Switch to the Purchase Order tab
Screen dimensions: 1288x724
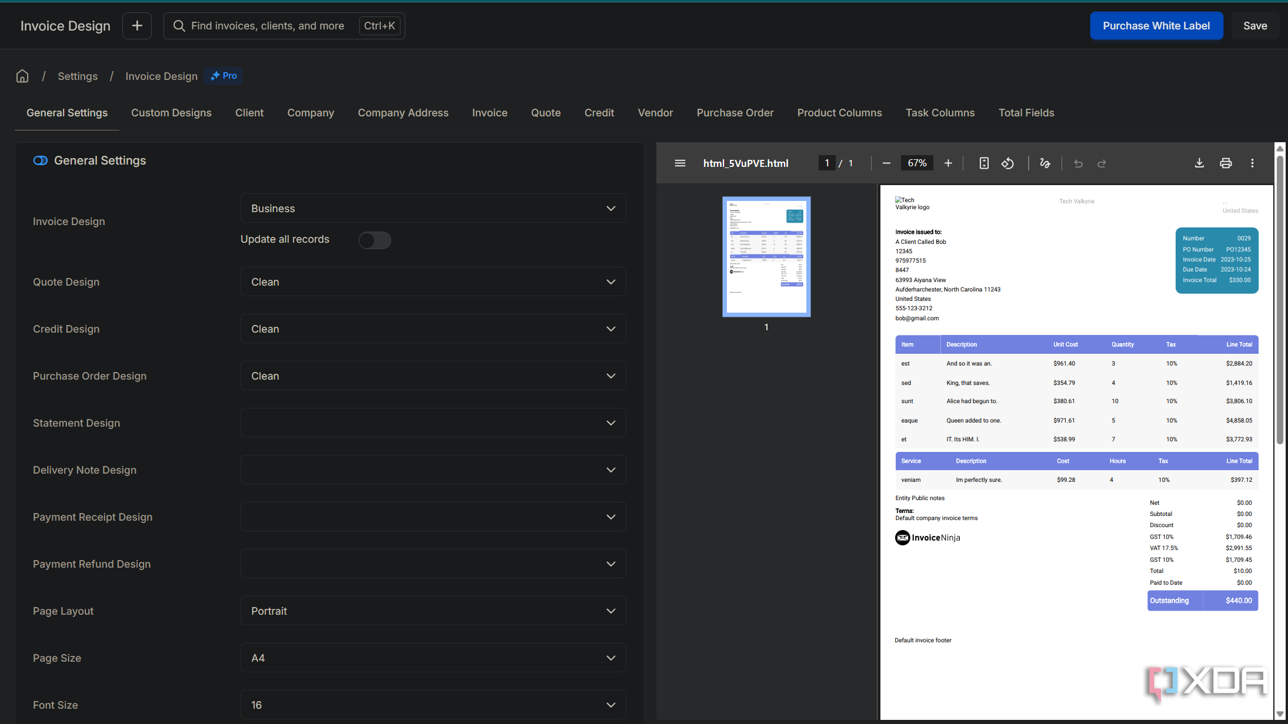(735, 113)
